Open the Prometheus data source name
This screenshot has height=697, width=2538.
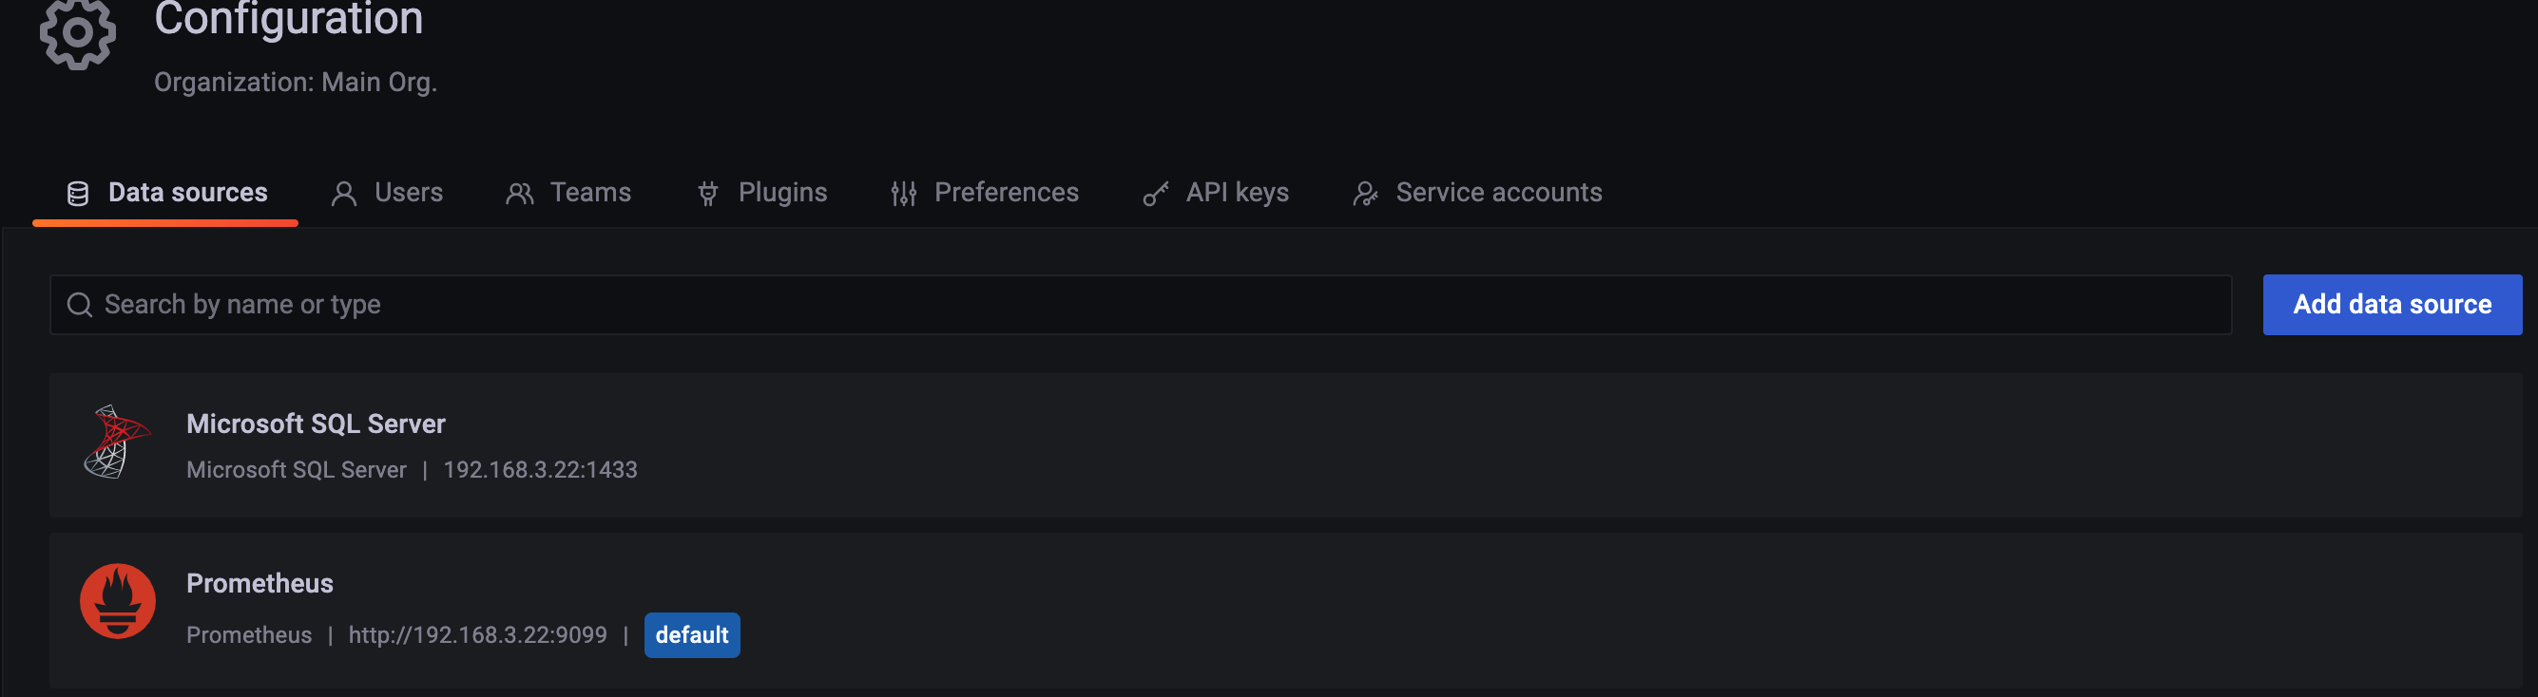click(x=260, y=583)
